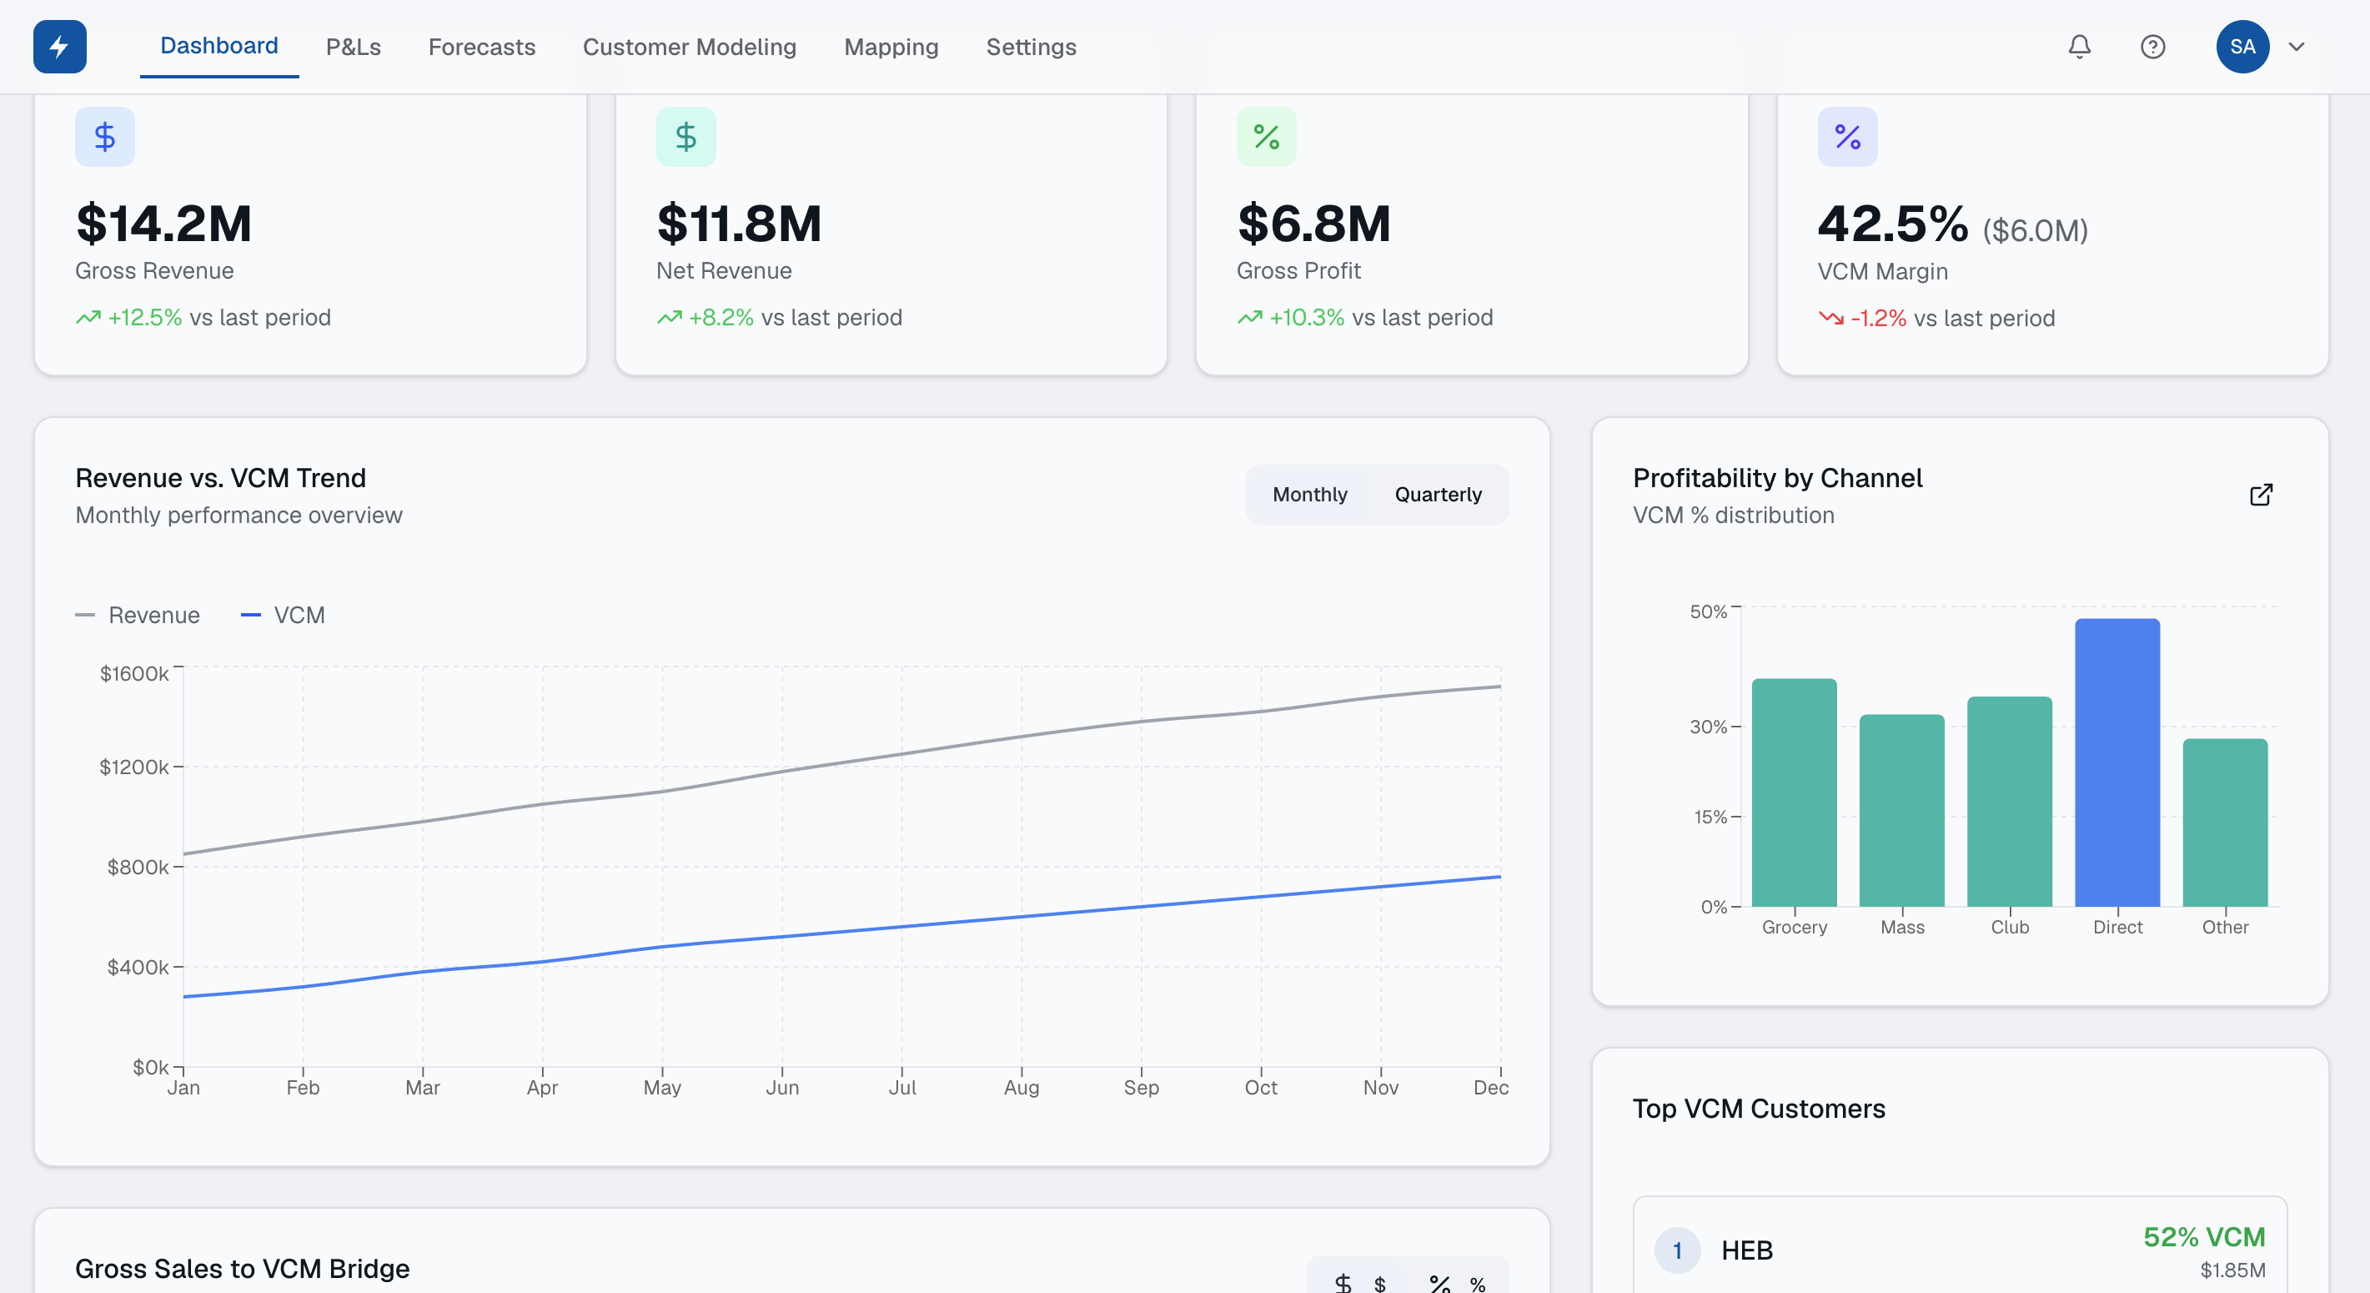Click the +8.2% change text
The height and width of the screenshot is (1293, 2370).
721,318
